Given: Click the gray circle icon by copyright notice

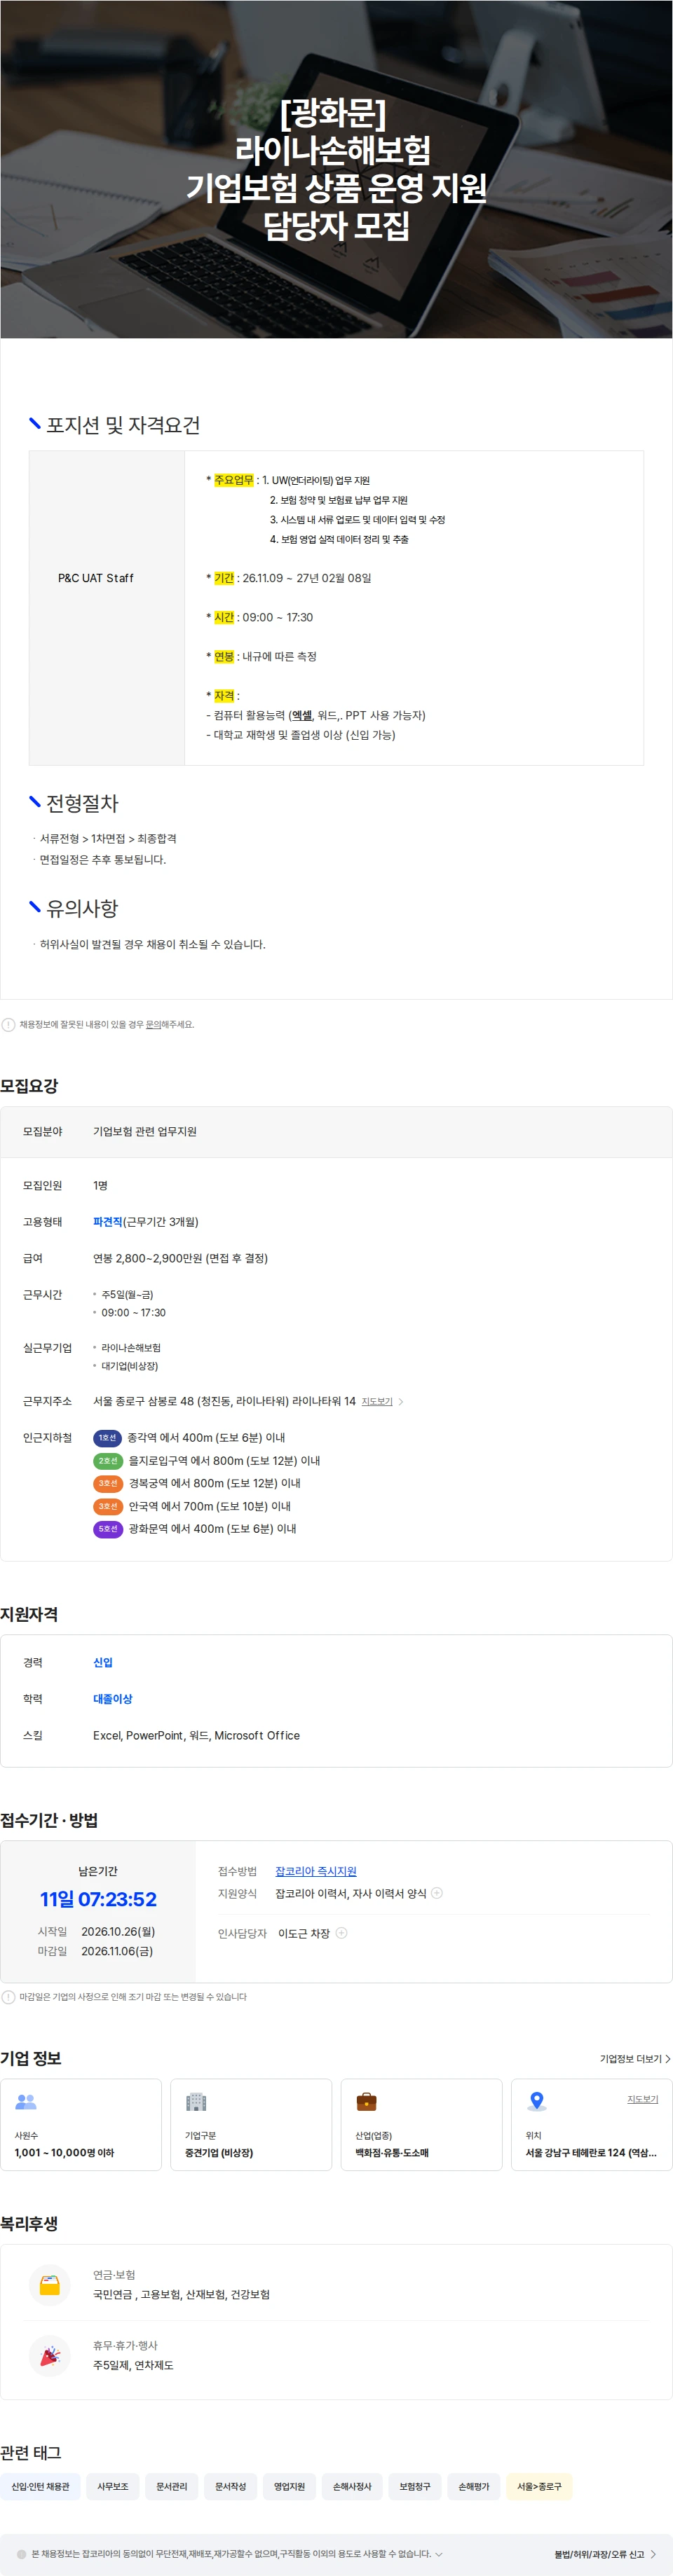Looking at the screenshot, I should 22,2553.
